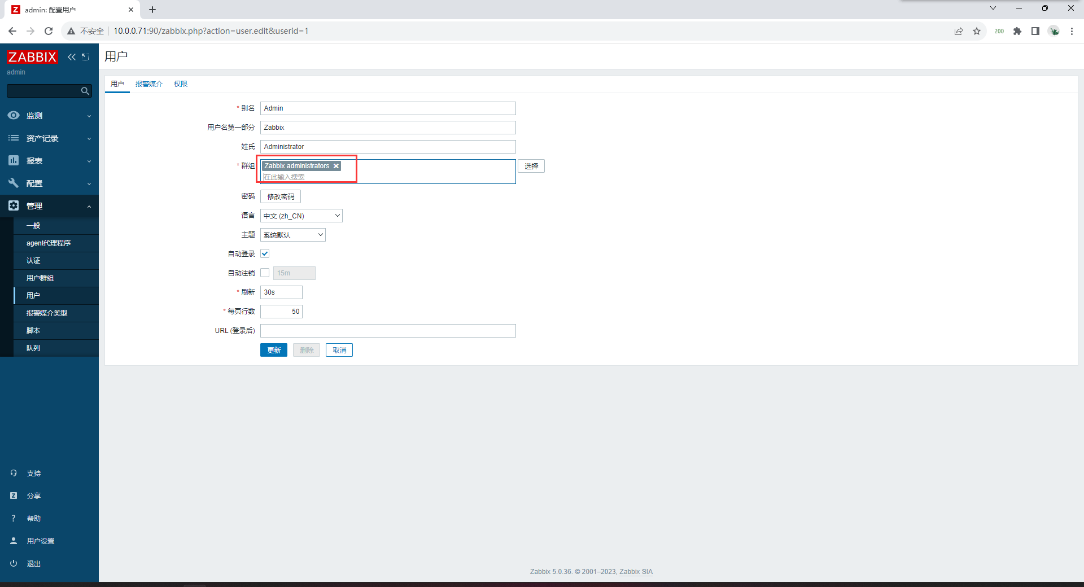Click the 更新 update button
The image size is (1084, 587).
tap(274, 350)
